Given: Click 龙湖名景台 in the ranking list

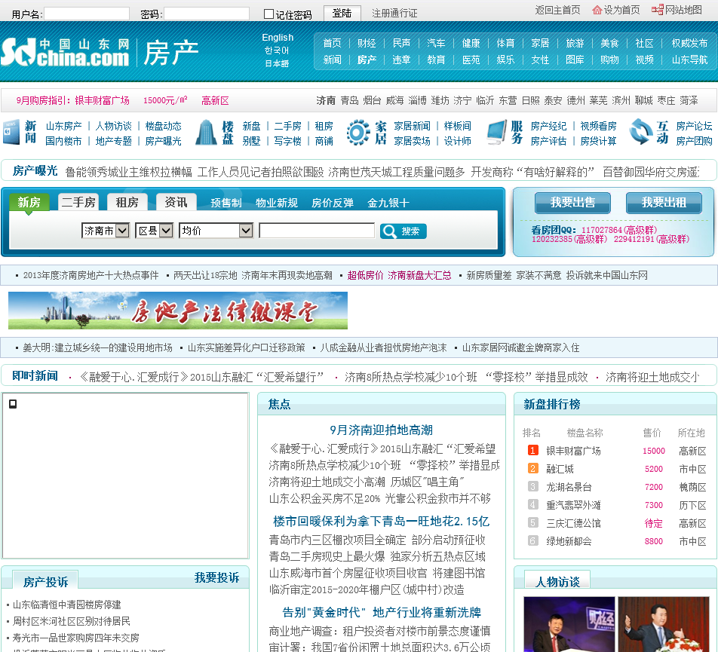Looking at the screenshot, I should tap(569, 487).
